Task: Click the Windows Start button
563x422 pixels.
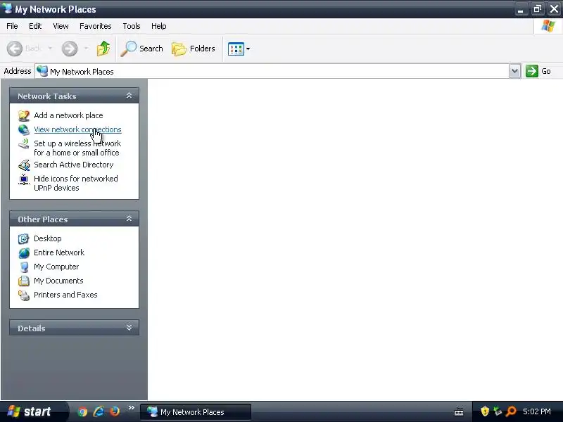Action: click(32, 411)
